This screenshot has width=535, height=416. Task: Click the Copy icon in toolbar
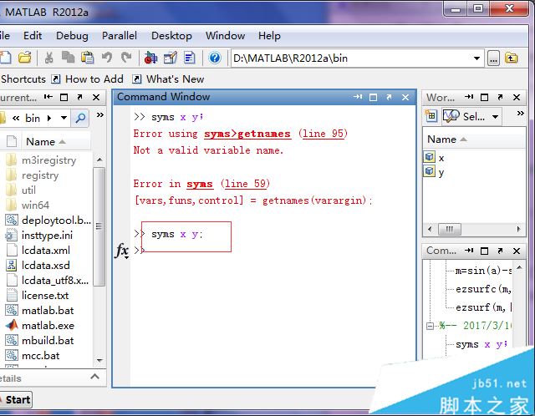pos(68,58)
